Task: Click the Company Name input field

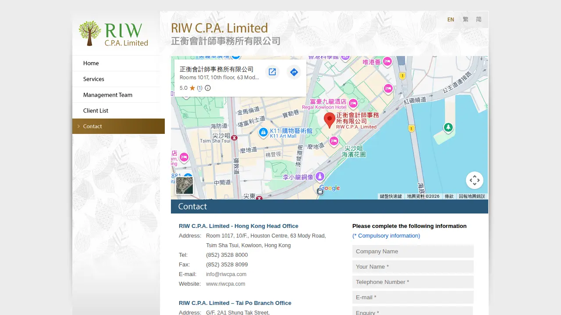Action: click(x=413, y=252)
